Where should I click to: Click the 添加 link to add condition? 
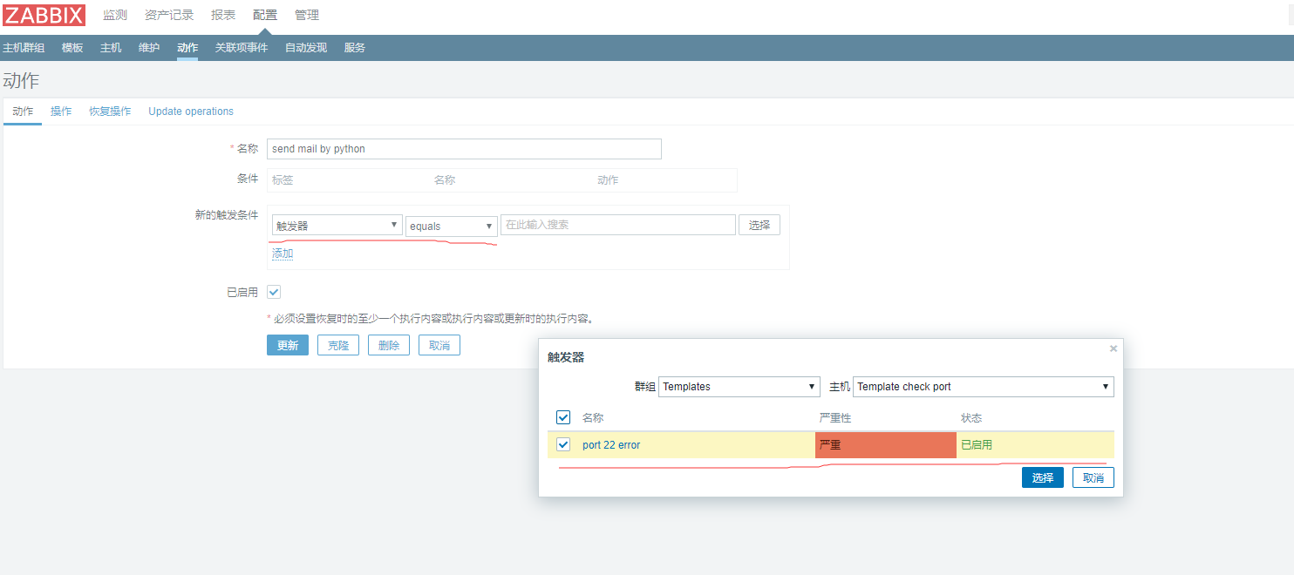[283, 254]
